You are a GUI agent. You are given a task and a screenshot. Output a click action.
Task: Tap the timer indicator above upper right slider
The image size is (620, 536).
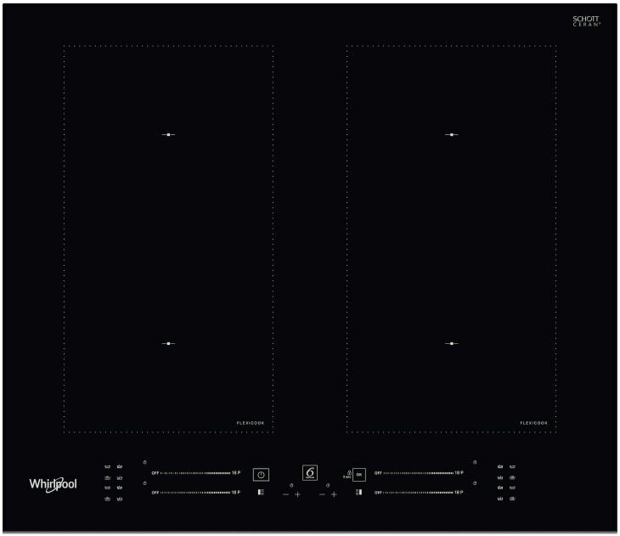point(475,462)
